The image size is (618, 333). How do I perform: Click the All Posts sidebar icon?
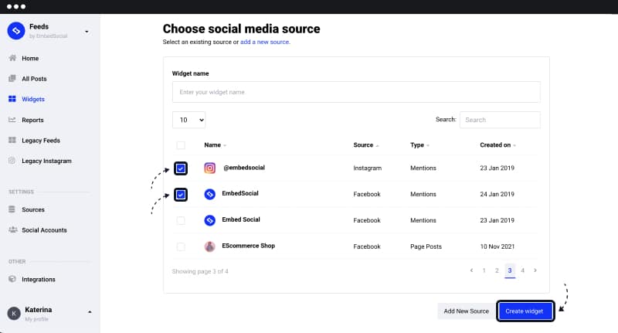pyautogui.click(x=12, y=79)
